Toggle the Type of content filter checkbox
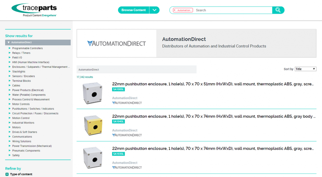This screenshot has height=177, width=322. point(7,174)
